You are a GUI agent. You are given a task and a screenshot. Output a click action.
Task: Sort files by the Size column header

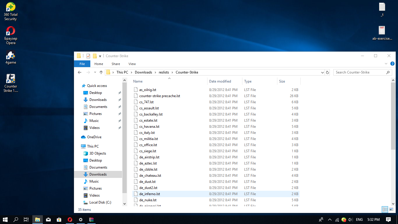289,81
